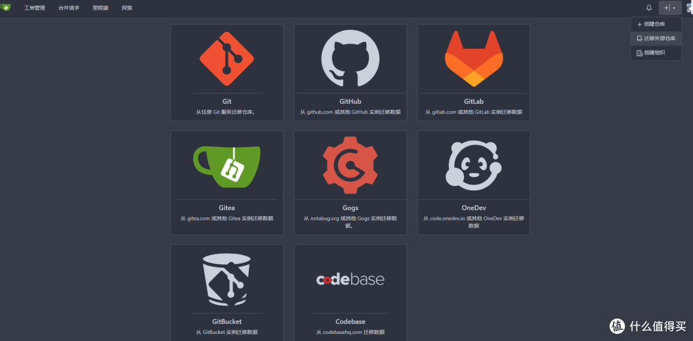Choose the GitBucket bucket icon
This screenshot has height=341, width=693.
coord(227,279)
